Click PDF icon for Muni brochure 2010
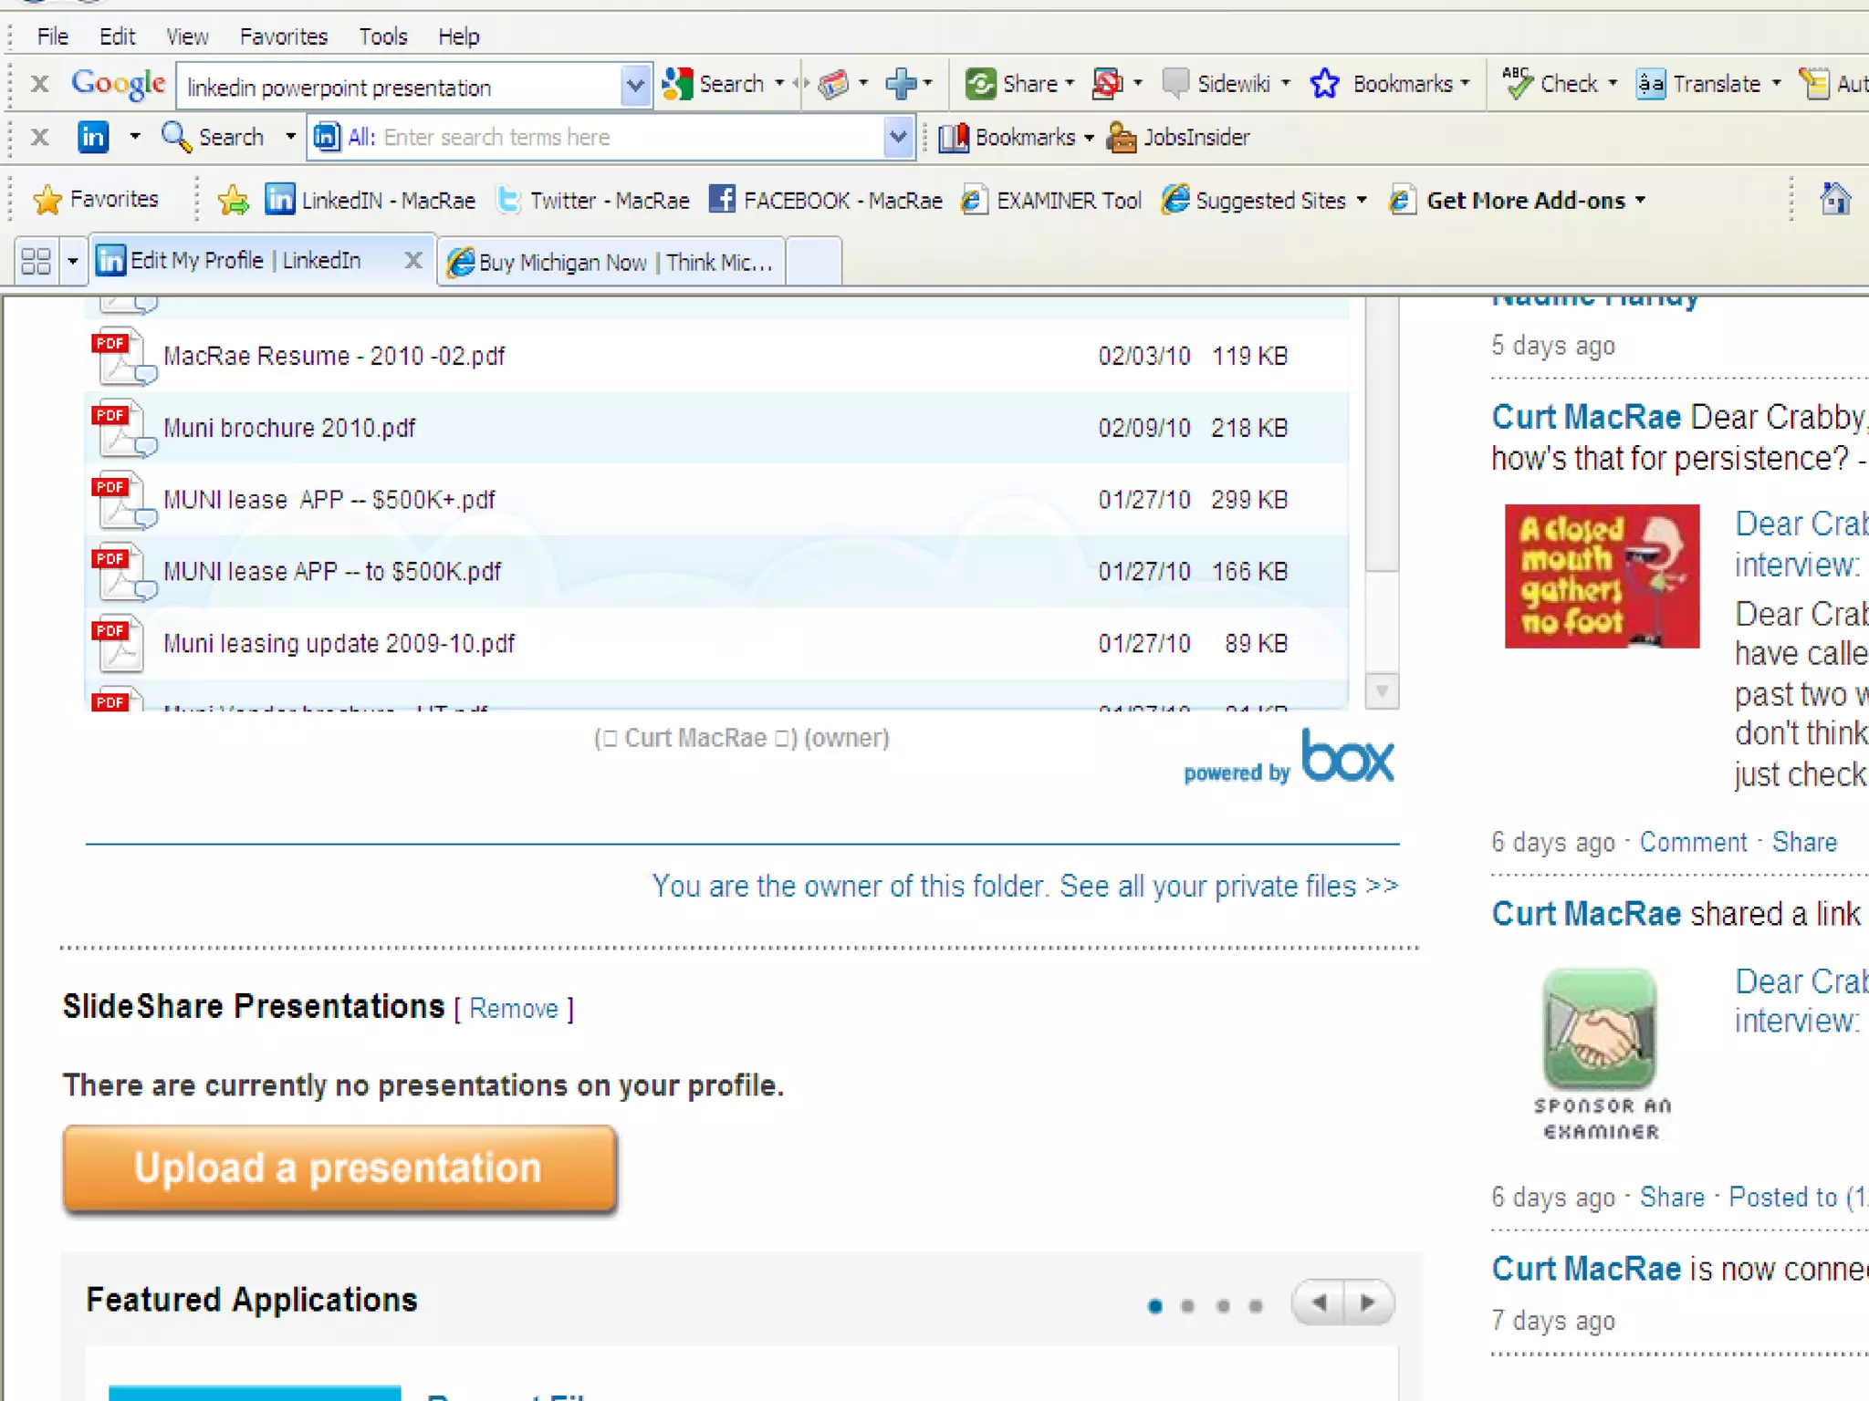 point(123,429)
